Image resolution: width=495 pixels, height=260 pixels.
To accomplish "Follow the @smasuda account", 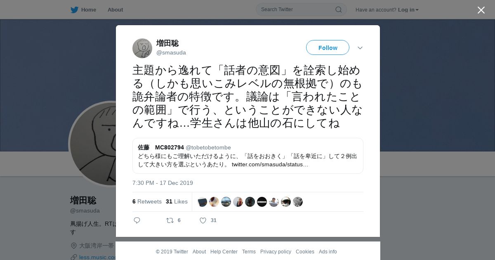I will coord(328,47).
